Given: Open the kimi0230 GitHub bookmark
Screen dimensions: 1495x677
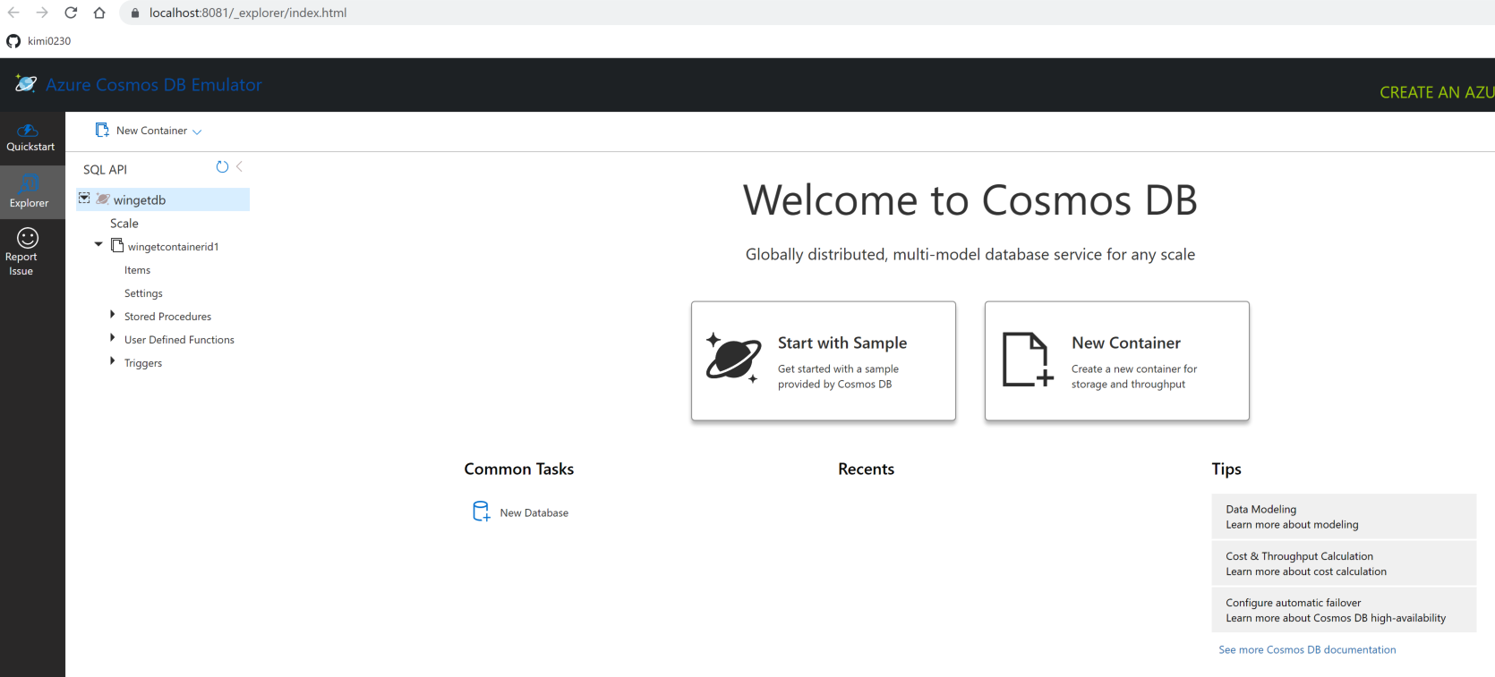Looking at the screenshot, I should (x=38, y=41).
